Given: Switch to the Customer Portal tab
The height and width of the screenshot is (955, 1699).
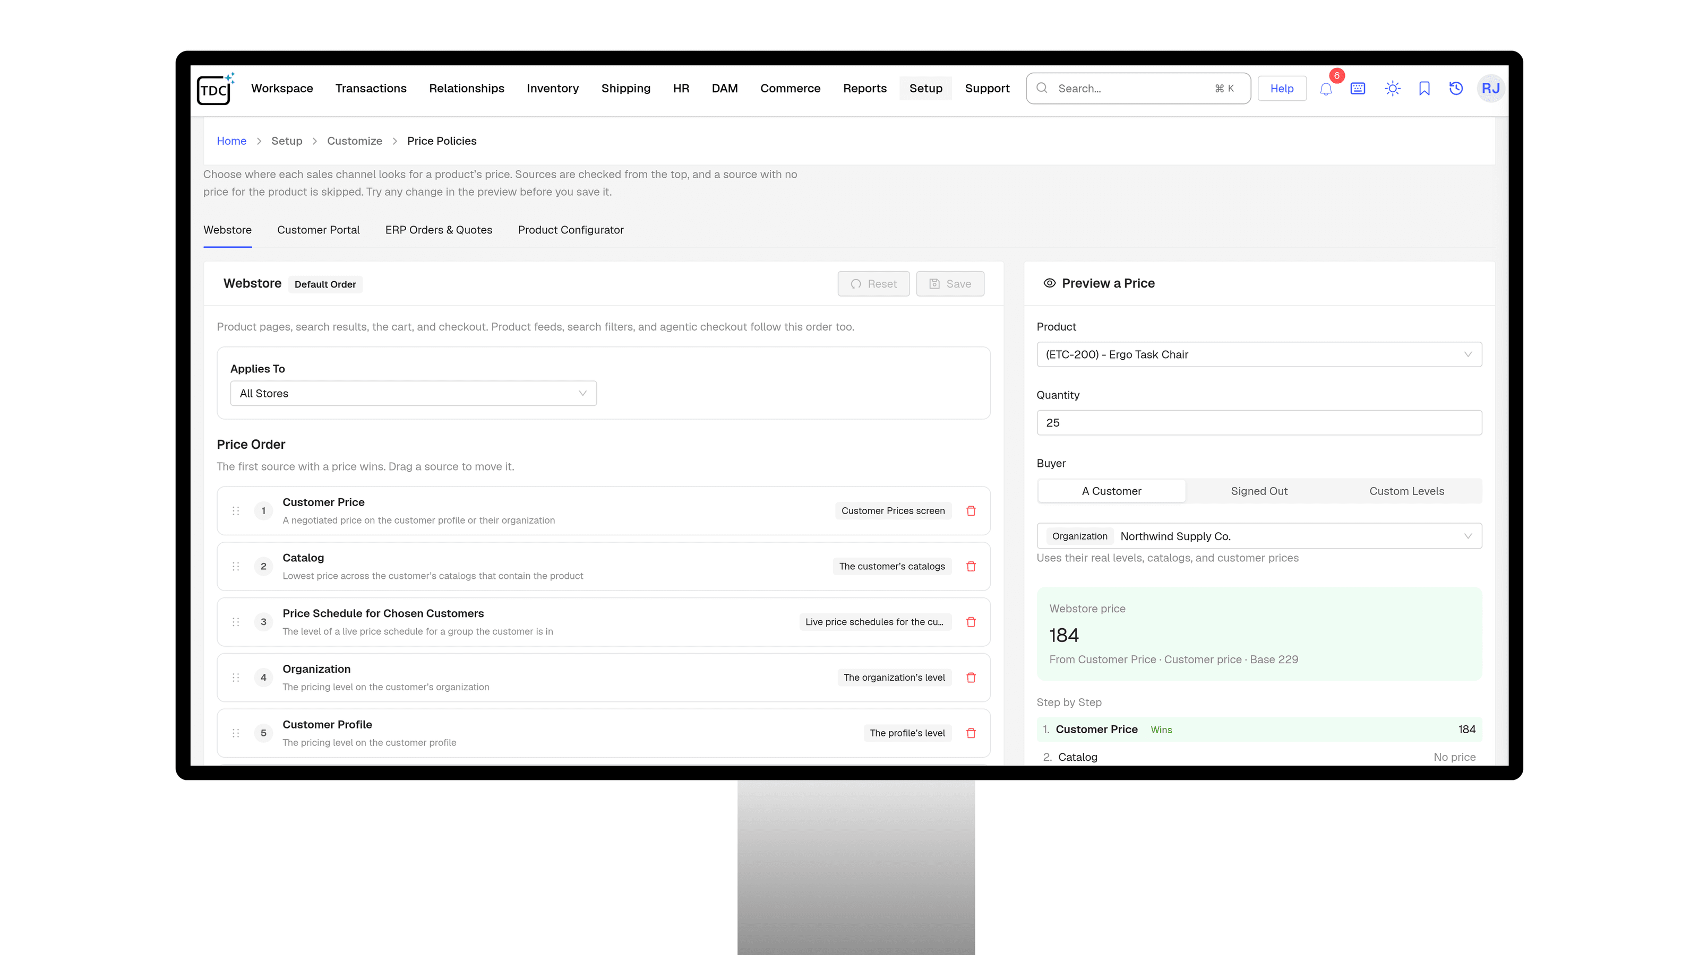Looking at the screenshot, I should coord(318,230).
